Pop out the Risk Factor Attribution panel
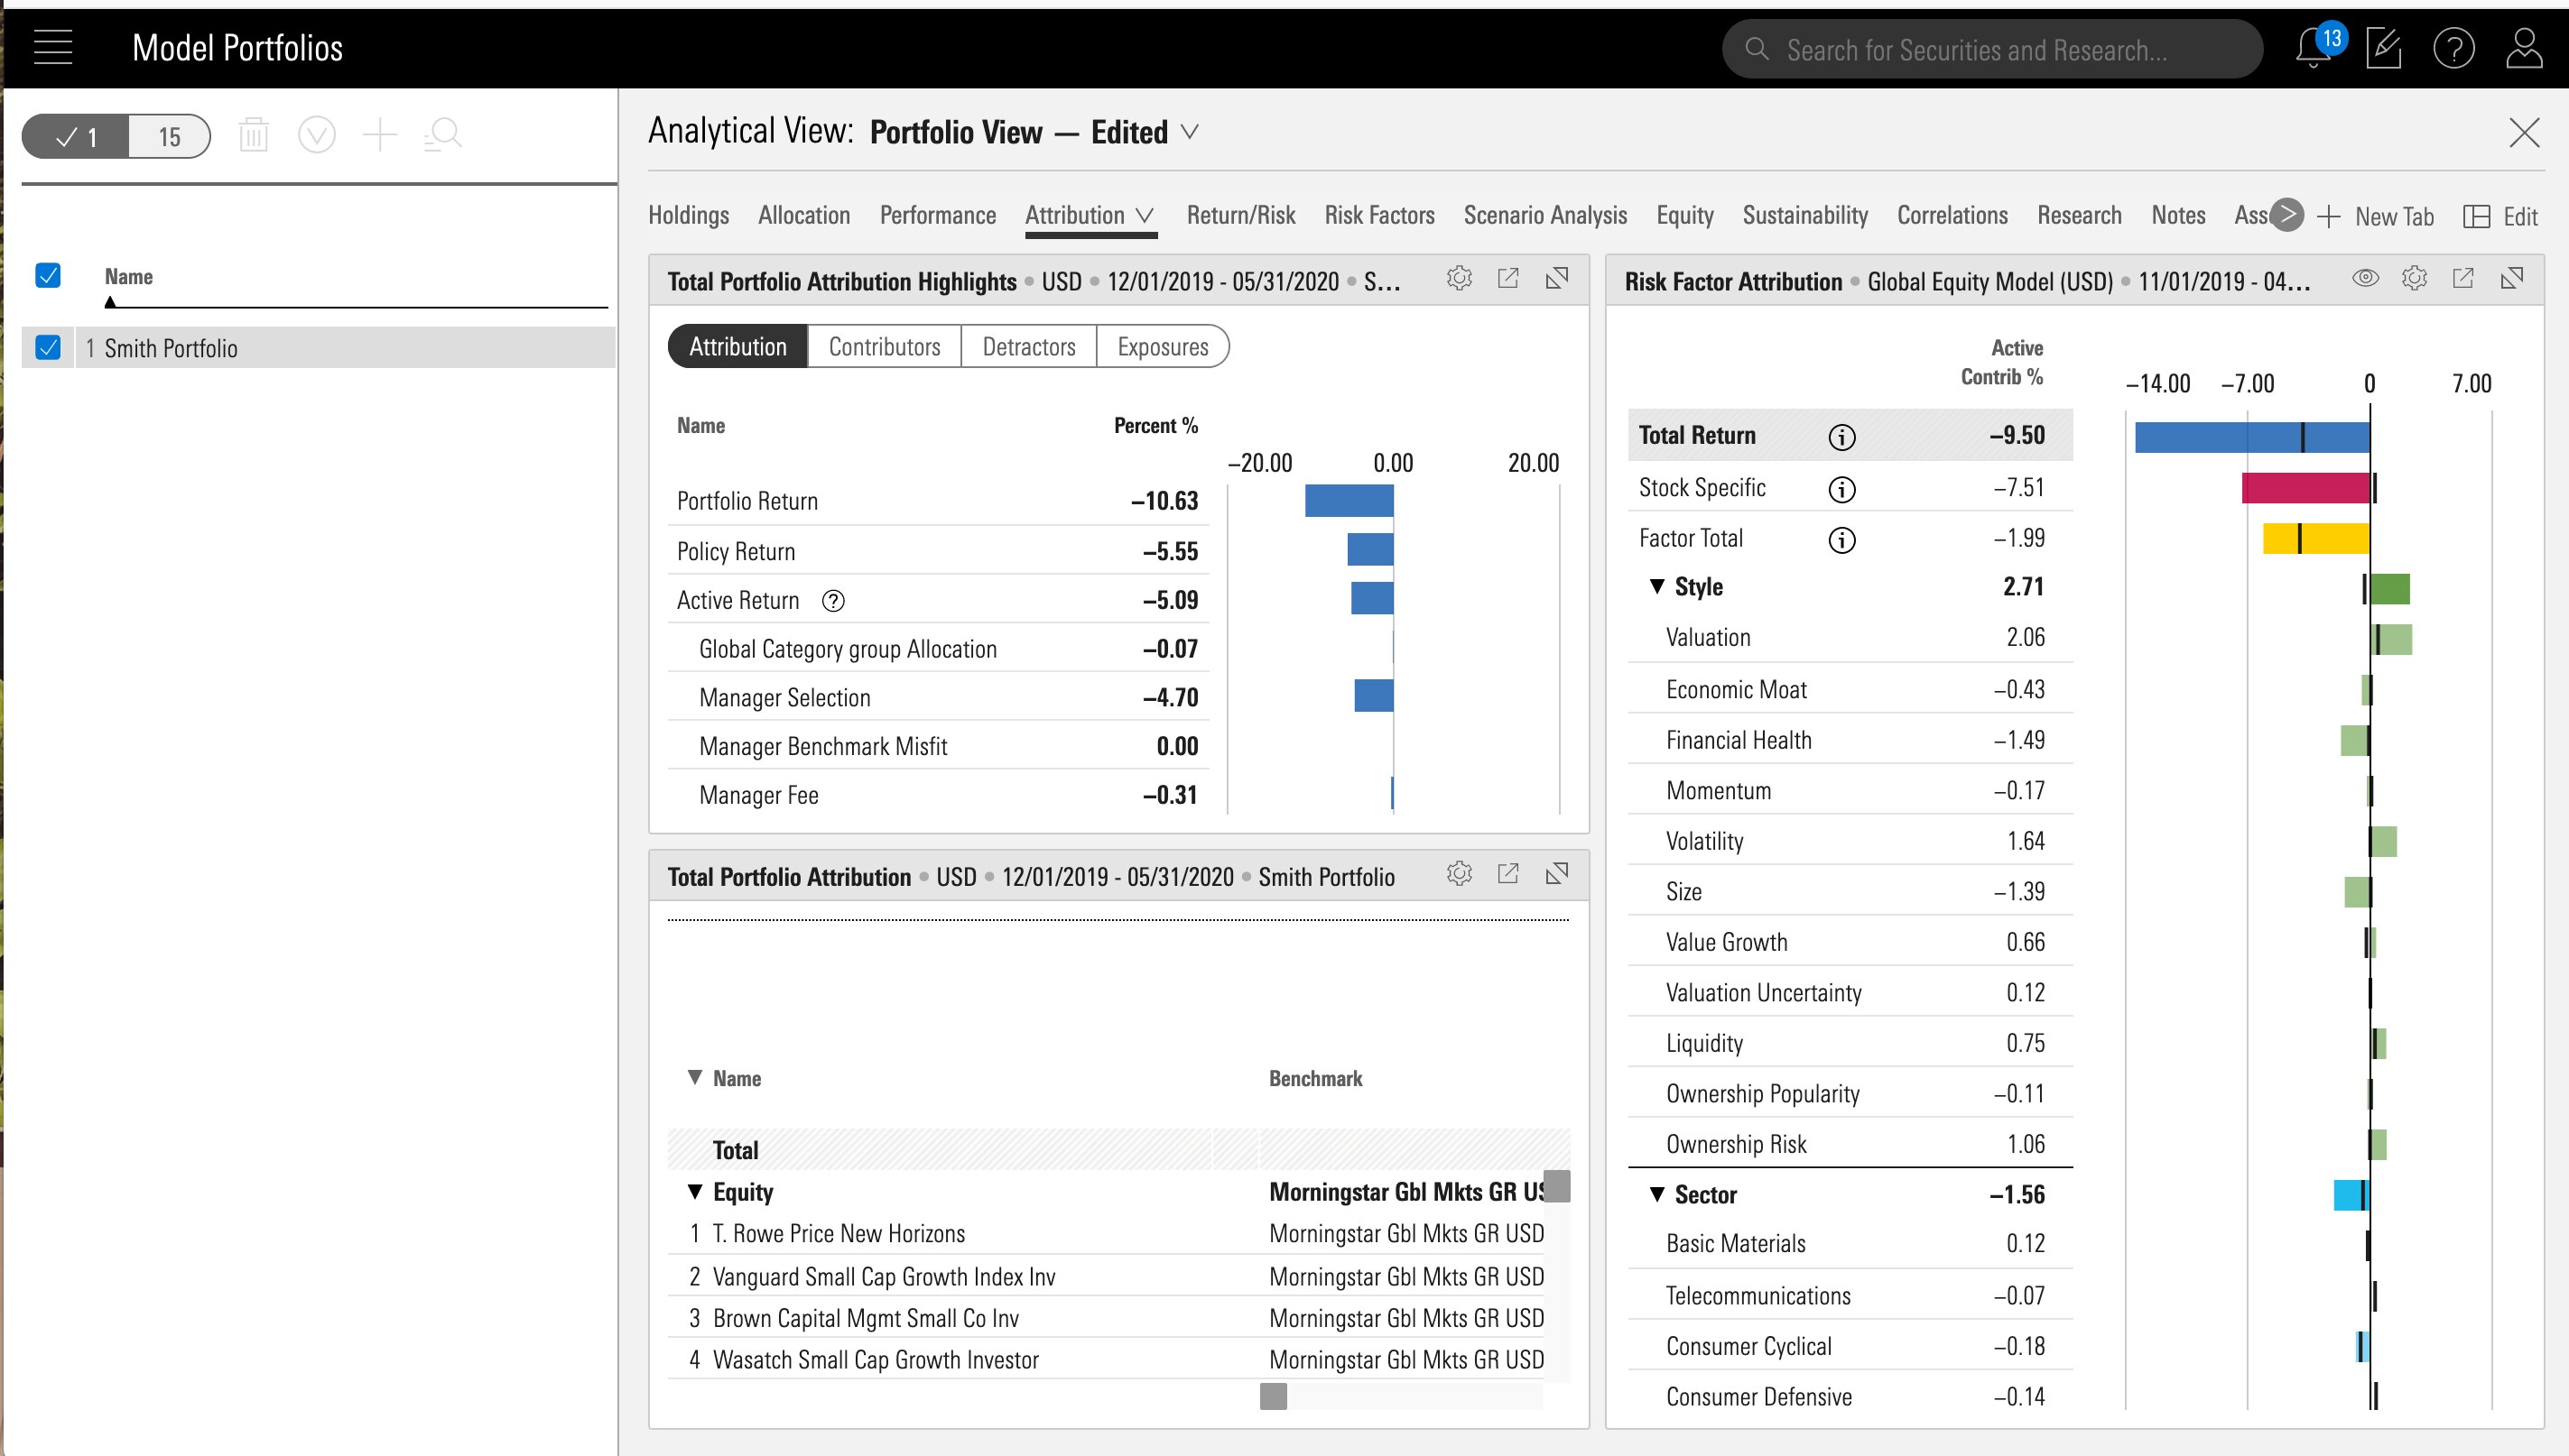This screenshot has width=2569, height=1456. [x=2463, y=279]
